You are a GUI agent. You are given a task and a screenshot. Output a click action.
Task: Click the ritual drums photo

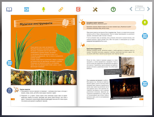(128, 66)
